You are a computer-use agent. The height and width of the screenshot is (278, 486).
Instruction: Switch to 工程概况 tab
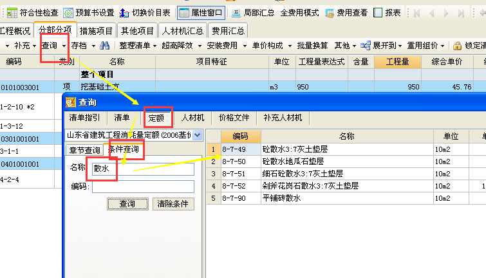point(15,31)
